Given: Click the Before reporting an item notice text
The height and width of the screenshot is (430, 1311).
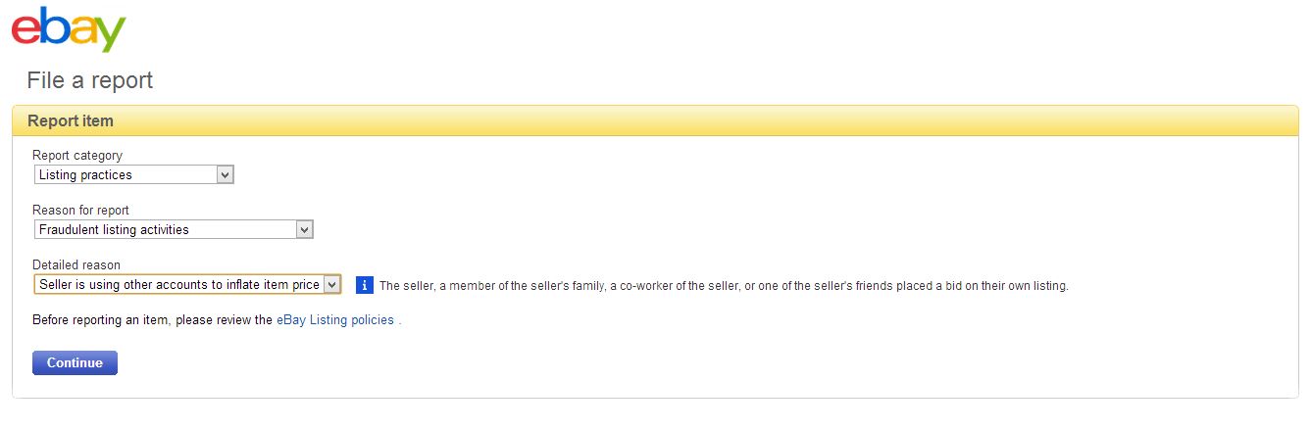Looking at the screenshot, I should [152, 320].
